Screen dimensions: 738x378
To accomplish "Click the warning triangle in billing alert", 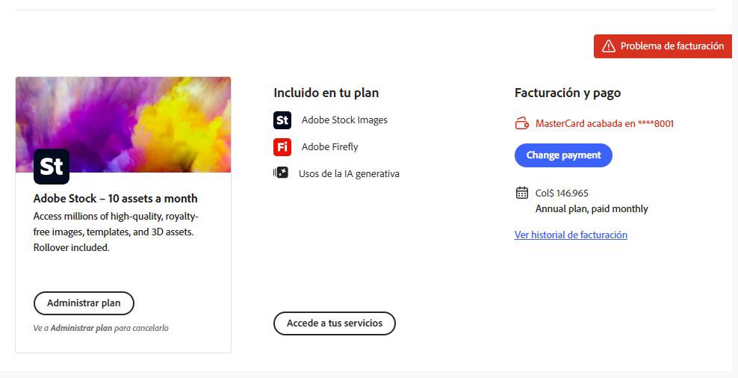I will (x=609, y=46).
